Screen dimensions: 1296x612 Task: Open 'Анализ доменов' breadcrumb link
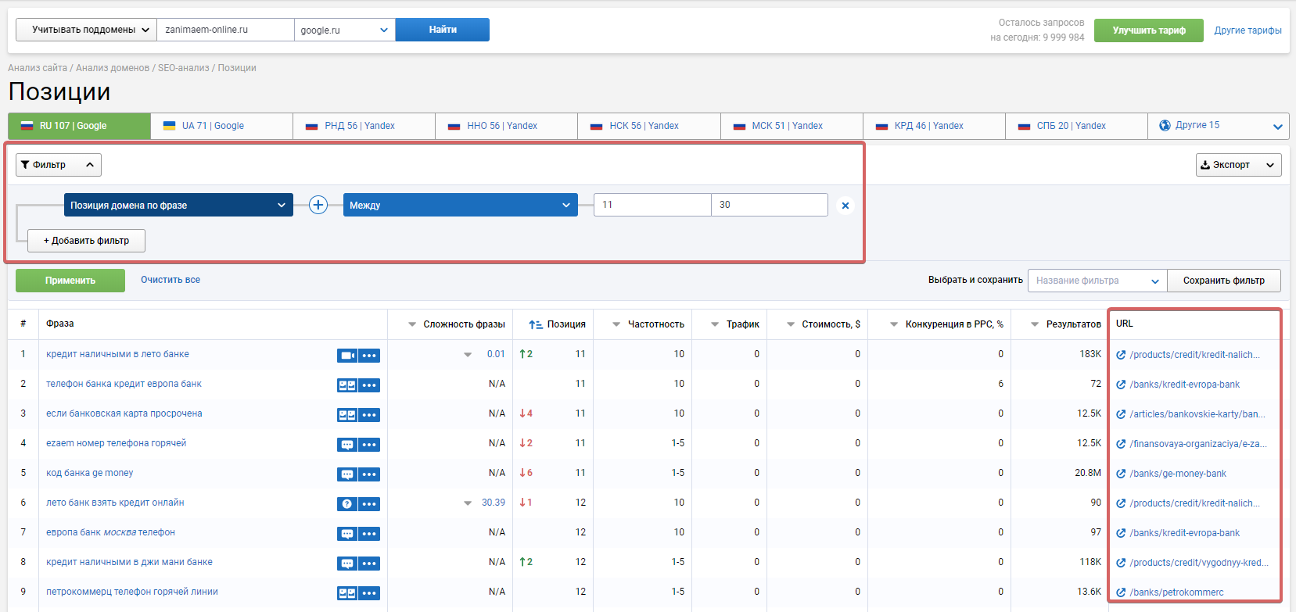click(113, 68)
